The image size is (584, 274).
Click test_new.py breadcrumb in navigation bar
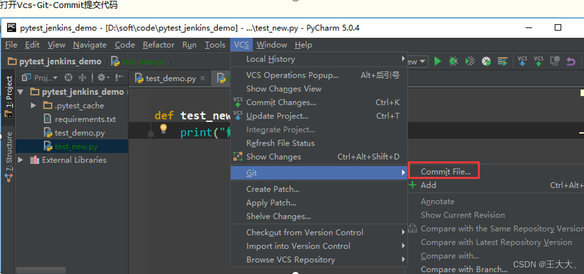138,61
